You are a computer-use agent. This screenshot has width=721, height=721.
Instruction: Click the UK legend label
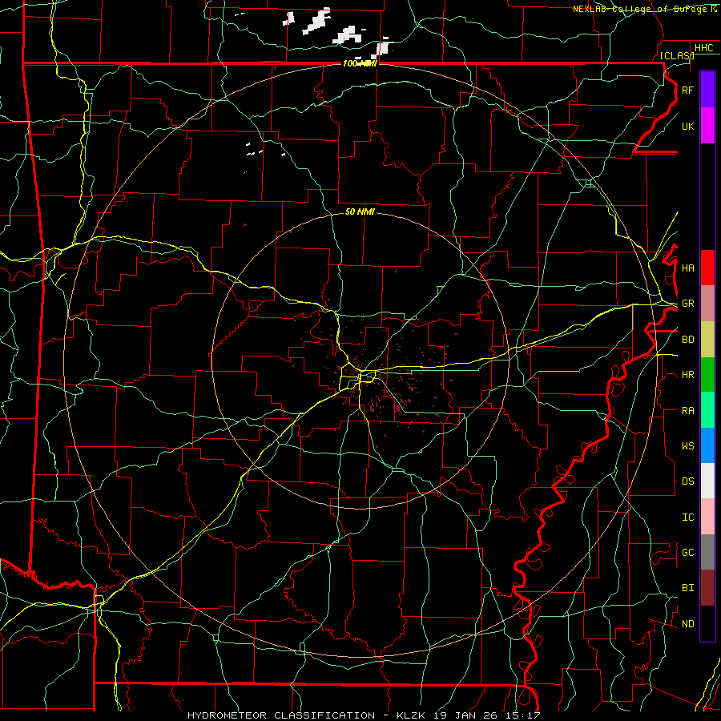[x=687, y=126]
